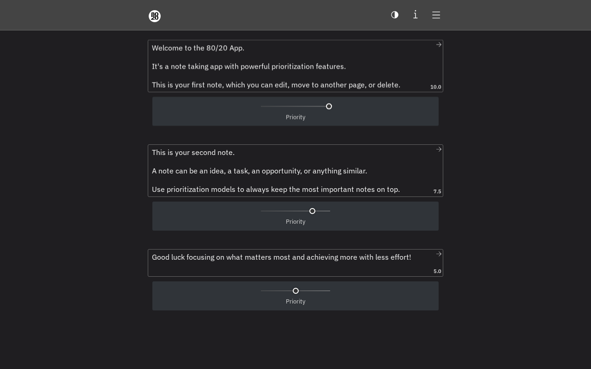
Task: Click the Priority label under the second note
Action: coord(295,222)
